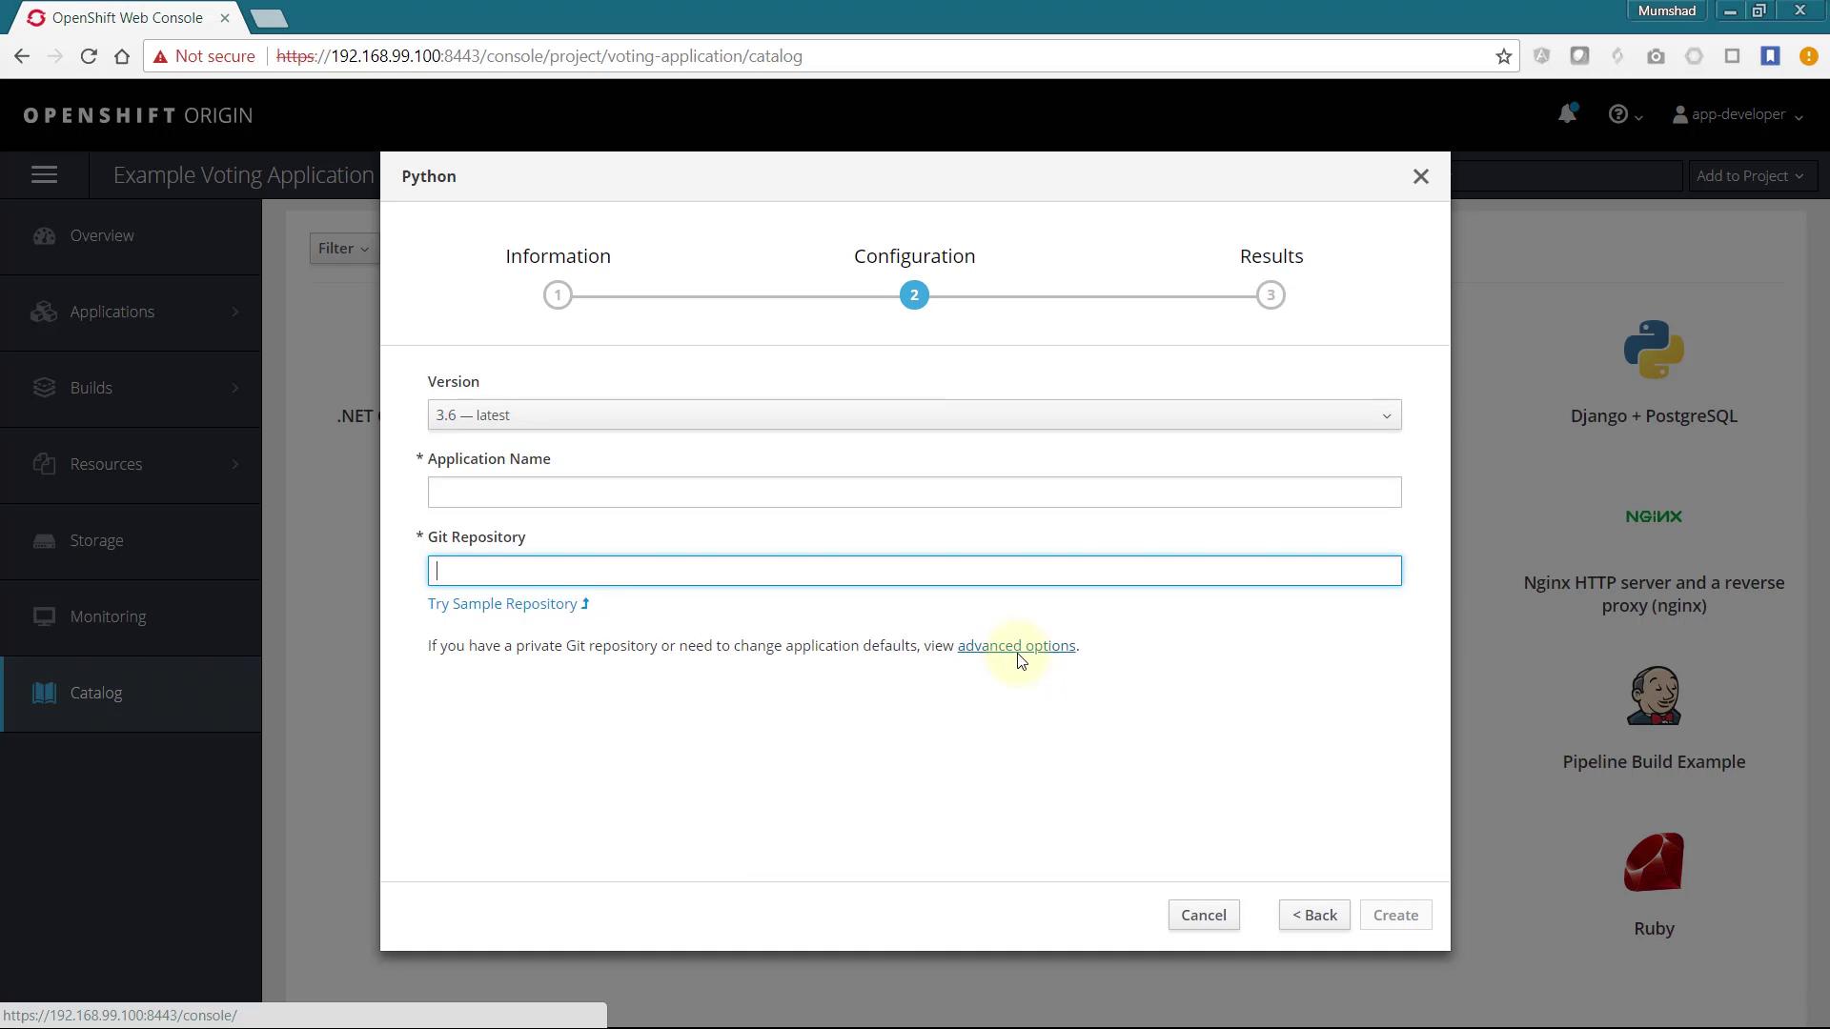Click the Catalog book icon
1830x1029 pixels.
44,693
